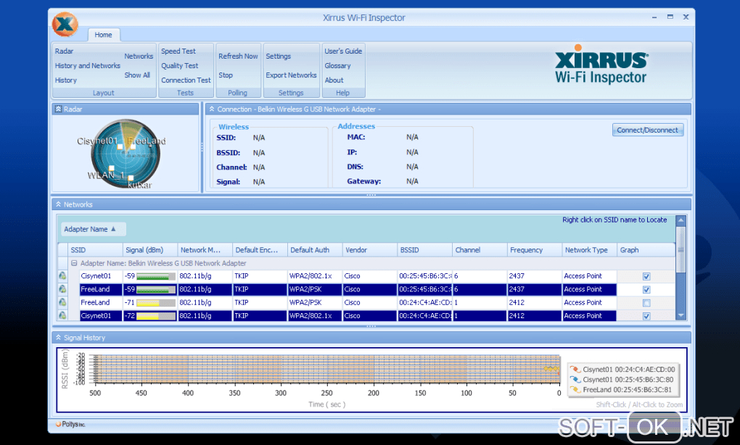Toggle Graph checkbox for Cisynet01 -59 row
This screenshot has width=740, height=445.
(x=646, y=276)
